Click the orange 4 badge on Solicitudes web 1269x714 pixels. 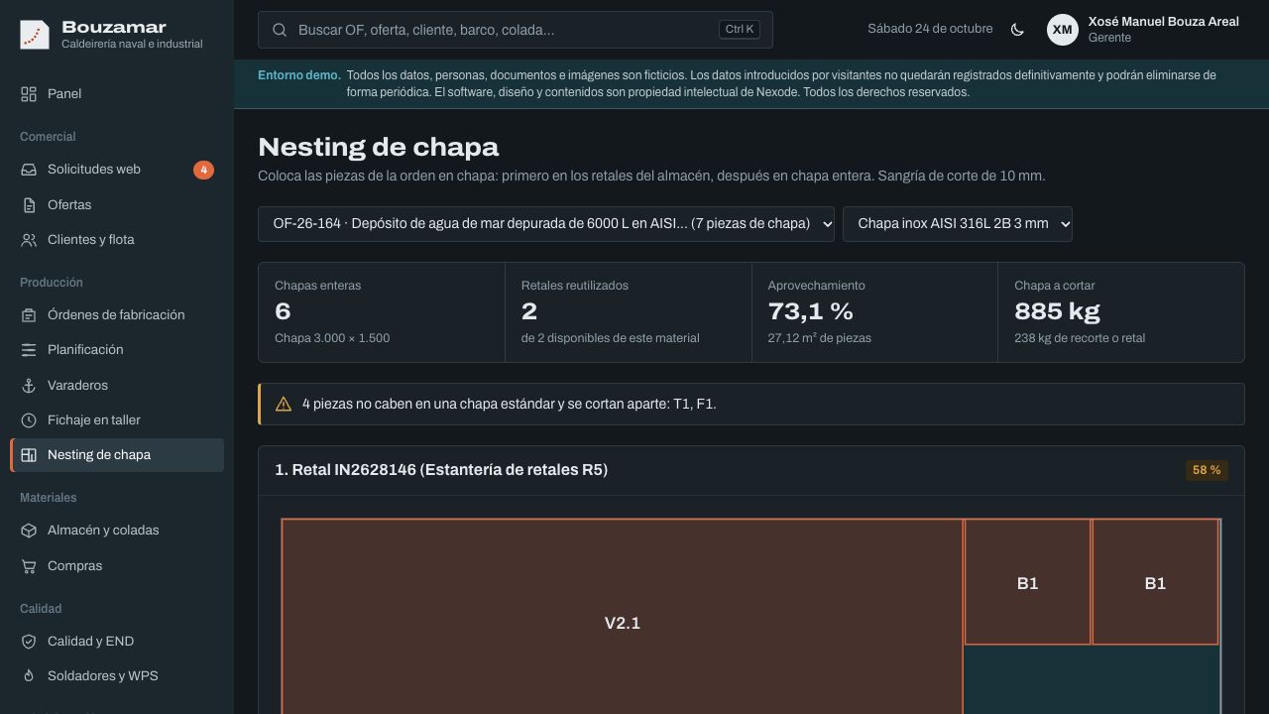(x=203, y=170)
